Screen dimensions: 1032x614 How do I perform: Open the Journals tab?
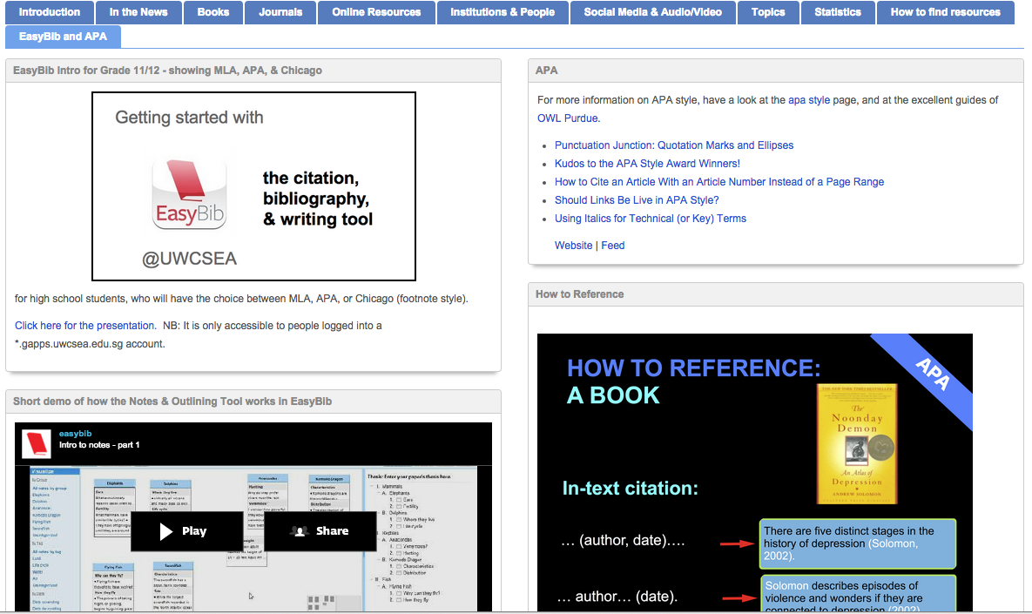click(x=280, y=12)
